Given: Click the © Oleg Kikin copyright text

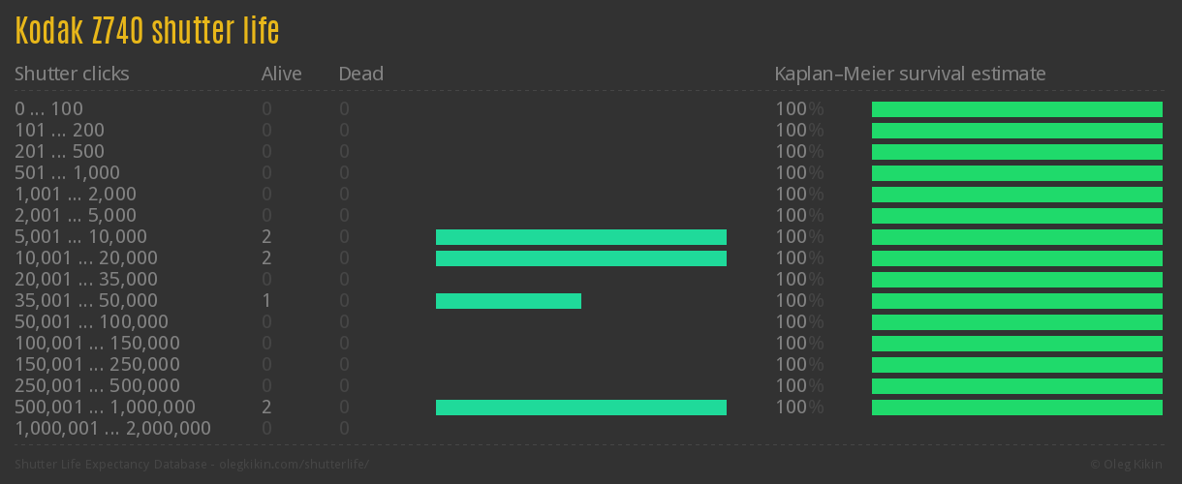Looking at the screenshot, I should tap(1127, 465).
